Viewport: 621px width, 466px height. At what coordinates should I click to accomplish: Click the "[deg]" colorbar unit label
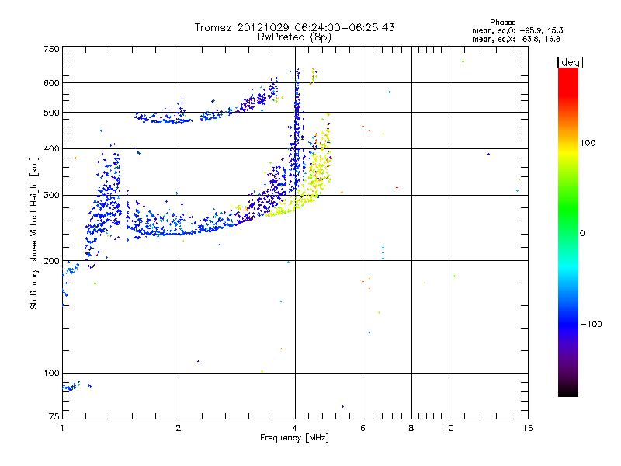point(570,62)
